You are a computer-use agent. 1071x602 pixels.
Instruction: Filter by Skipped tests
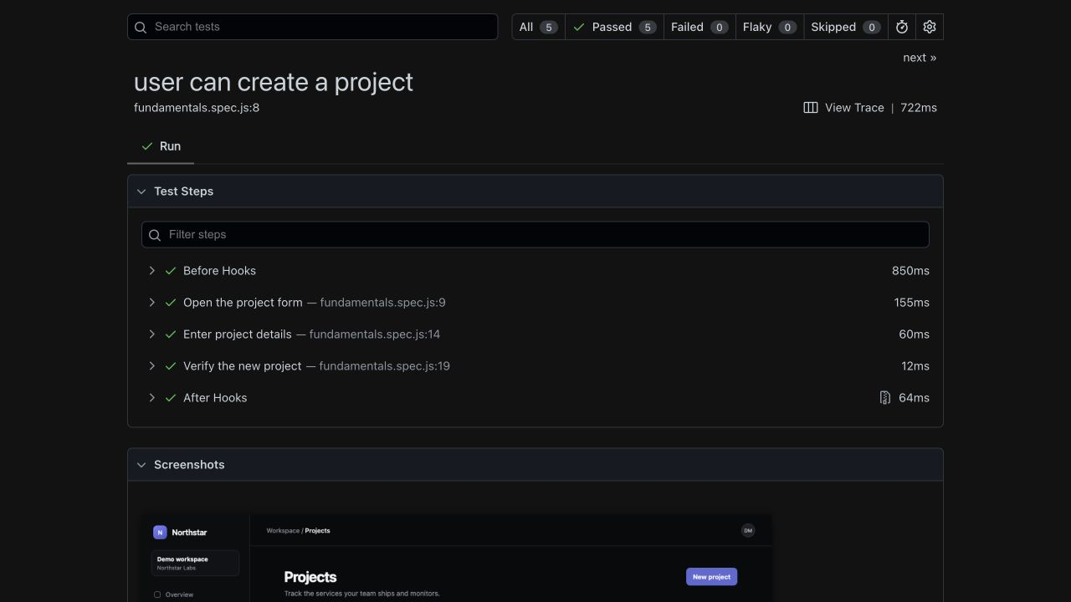[x=846, y=27]
